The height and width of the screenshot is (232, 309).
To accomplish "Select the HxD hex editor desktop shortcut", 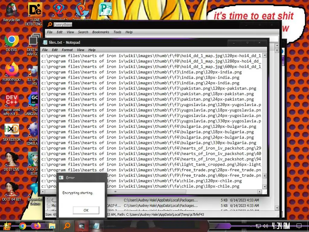I will click(11, 132).
